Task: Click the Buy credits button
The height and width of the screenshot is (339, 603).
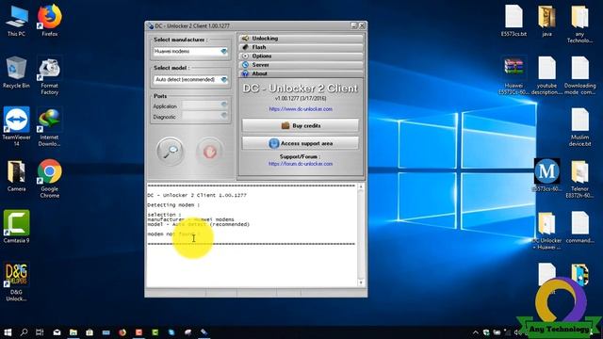Action: [301, 125]
